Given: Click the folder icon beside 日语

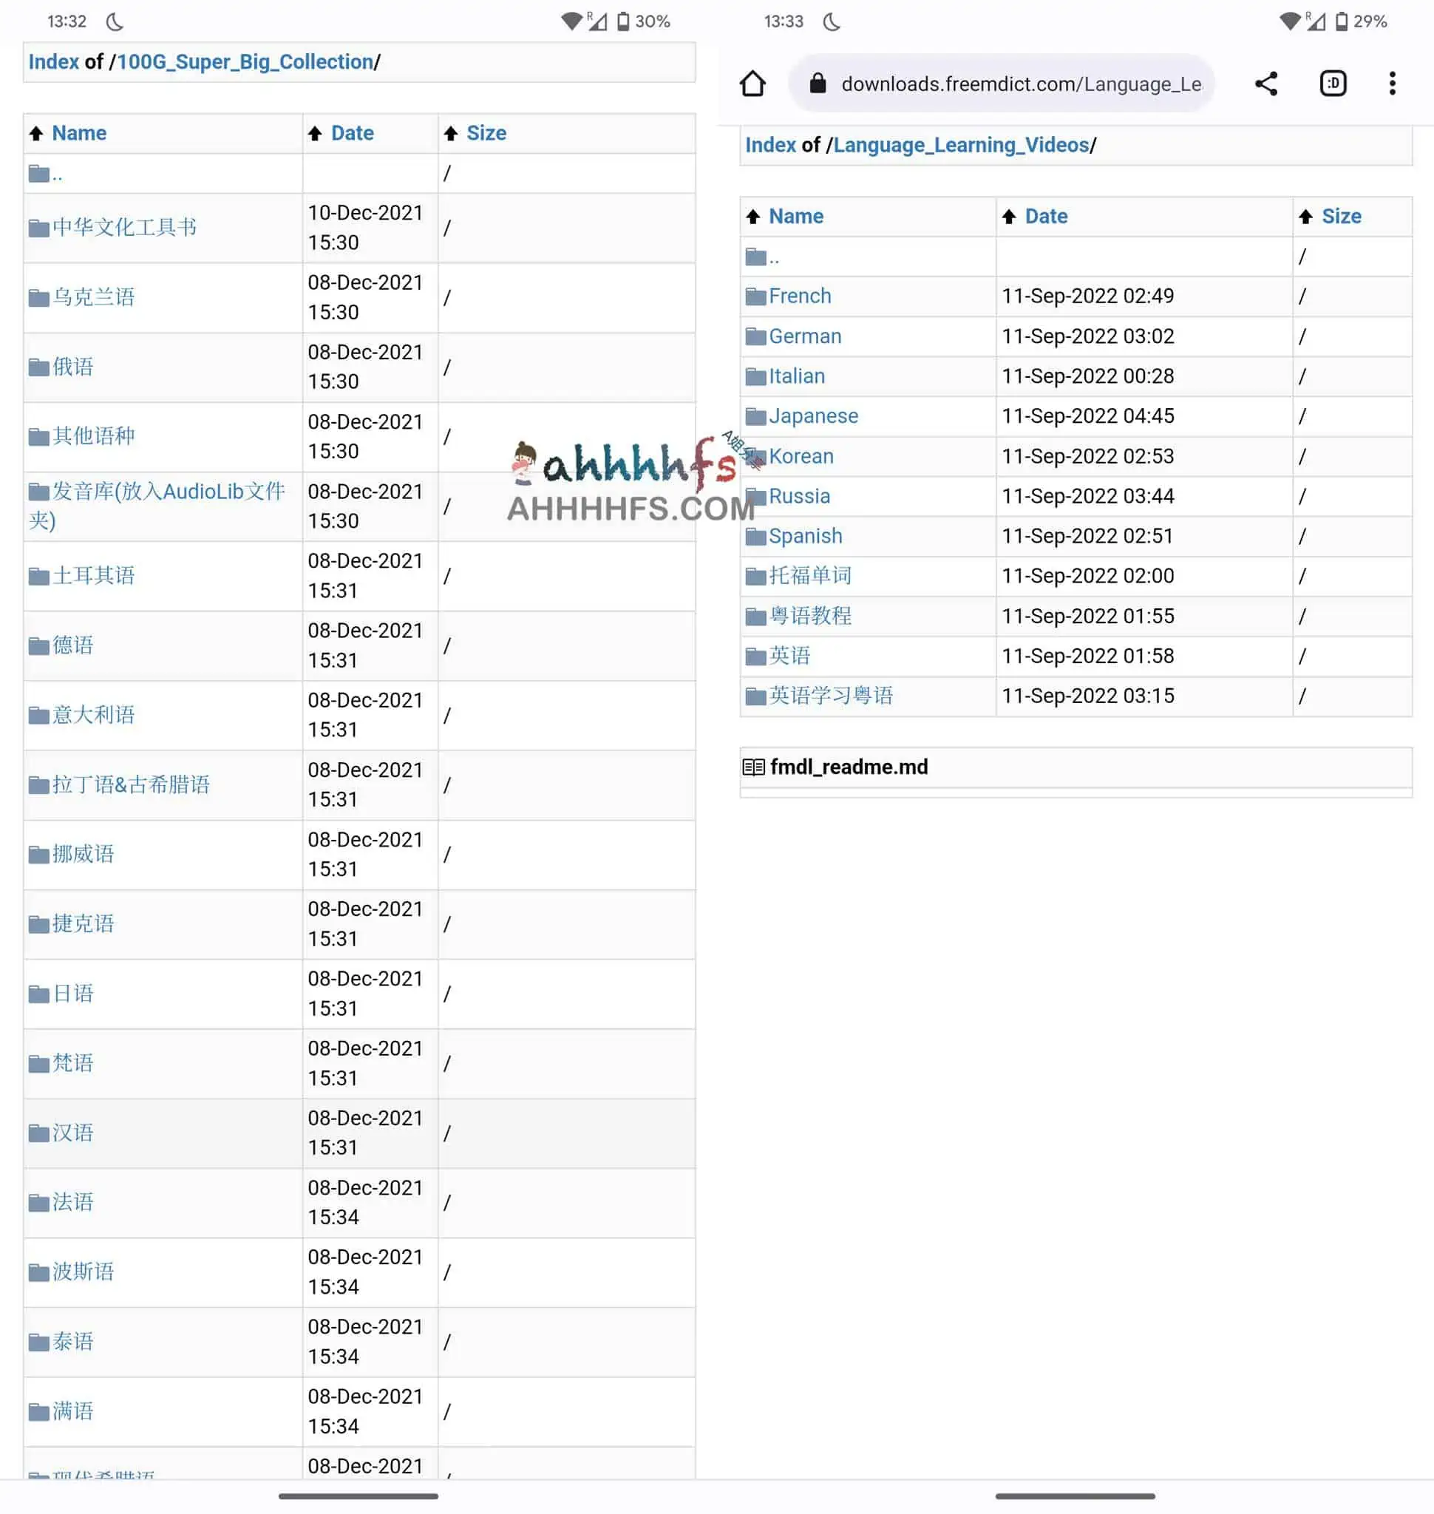Looking at the screenshot, I should [38, 994].
